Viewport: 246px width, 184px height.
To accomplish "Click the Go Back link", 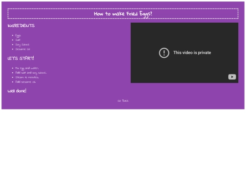I will (123, 101).
